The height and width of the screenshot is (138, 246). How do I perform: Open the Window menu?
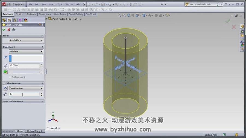[x=69, y=4]
